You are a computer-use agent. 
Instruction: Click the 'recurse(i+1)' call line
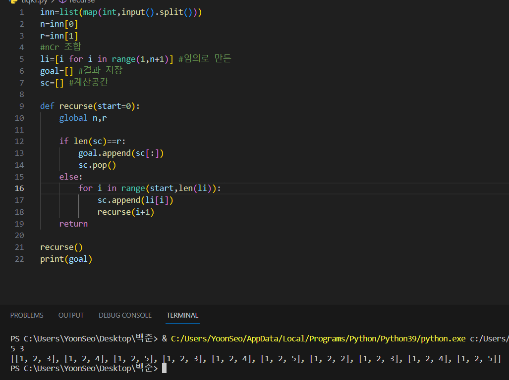pyautogui.click(x=125, y=212)
